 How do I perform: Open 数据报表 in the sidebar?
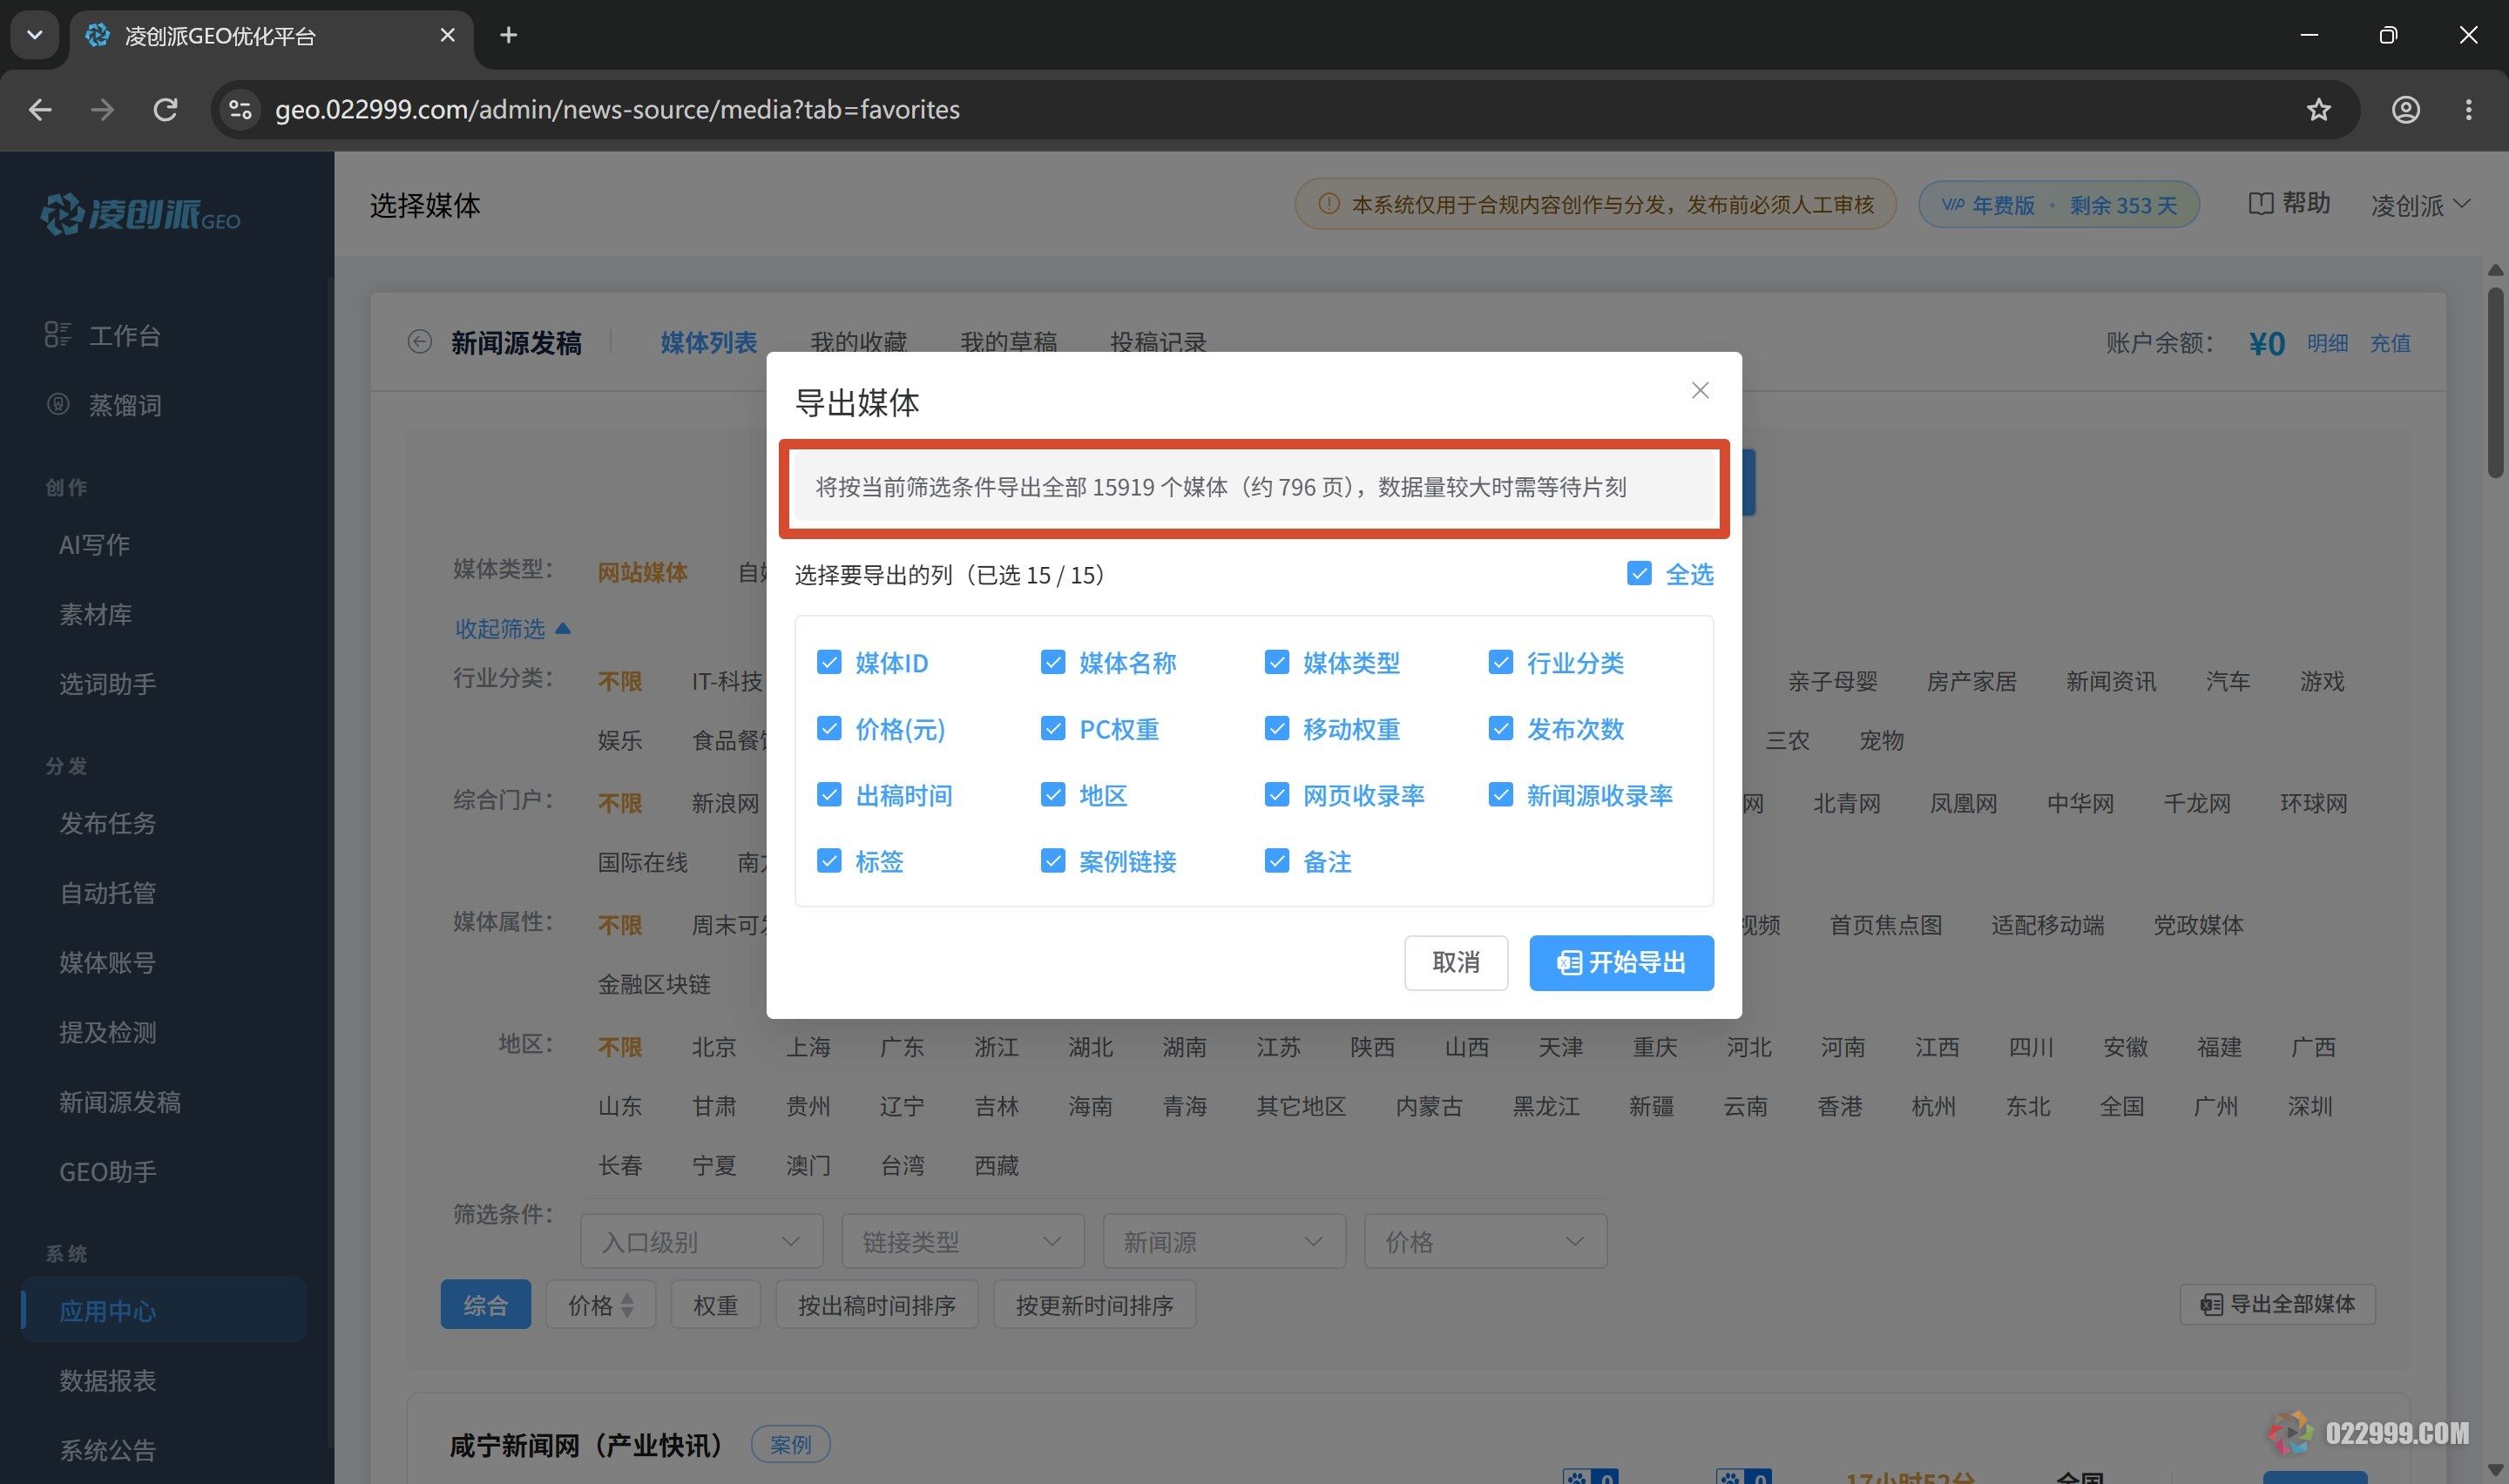[108, 1380]
